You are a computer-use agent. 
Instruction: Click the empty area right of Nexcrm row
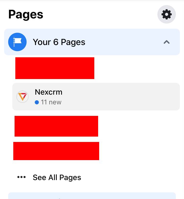pyautogui.click(x=120, y=97)
